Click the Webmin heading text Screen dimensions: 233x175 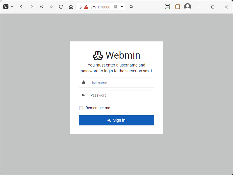(x=123, y=55)
